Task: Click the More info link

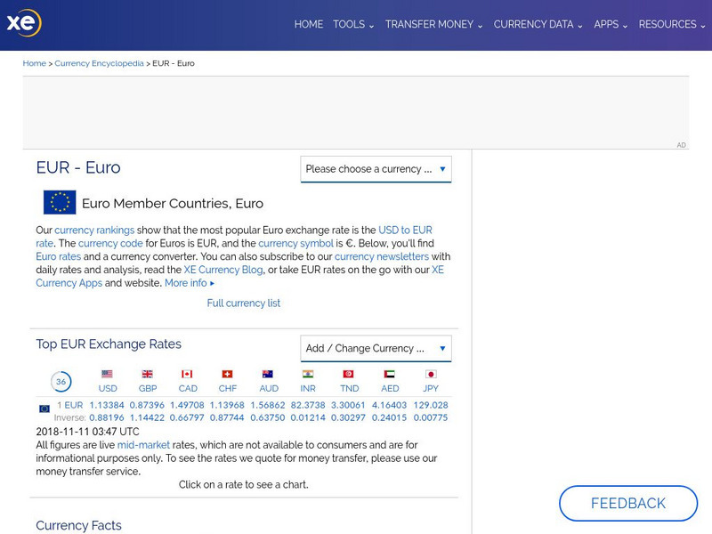Action: pos(190,283)
